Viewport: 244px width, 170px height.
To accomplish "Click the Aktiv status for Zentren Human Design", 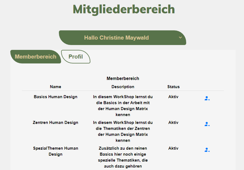I will (x=173, y=123).
